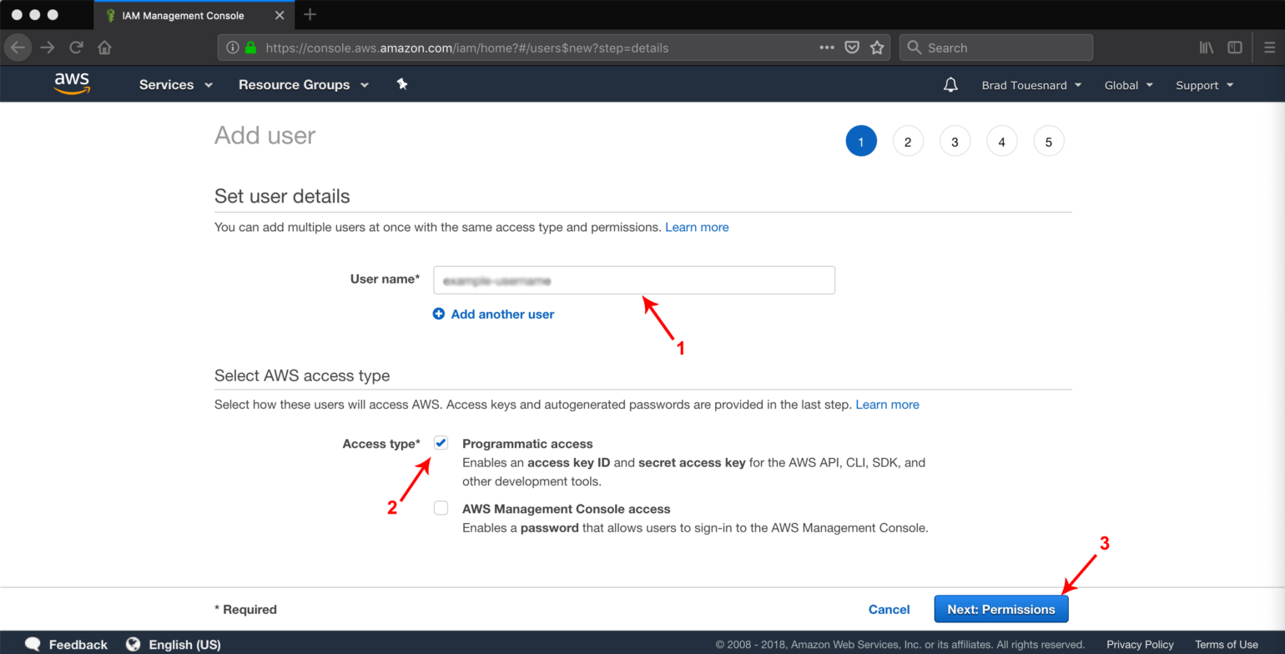Click the Pocket save icon
Image resolution: width=1285 pixels, height=654 pixels.
(x=852, y=48)
